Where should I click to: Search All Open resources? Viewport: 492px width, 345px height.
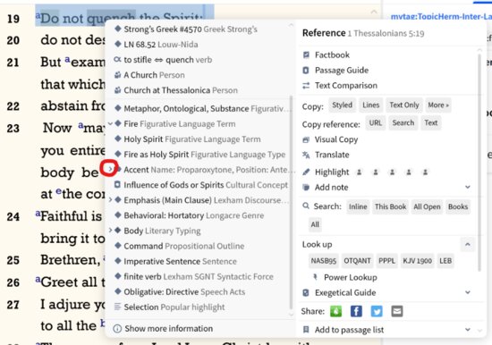coord(427,206)
